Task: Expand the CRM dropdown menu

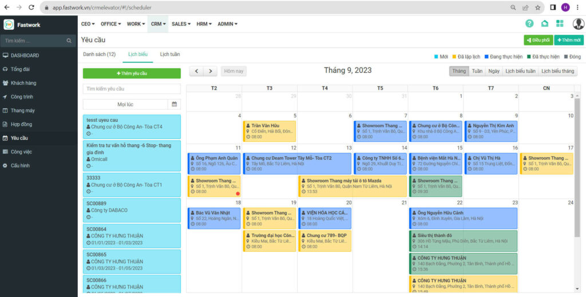Action: pos(158,24)
